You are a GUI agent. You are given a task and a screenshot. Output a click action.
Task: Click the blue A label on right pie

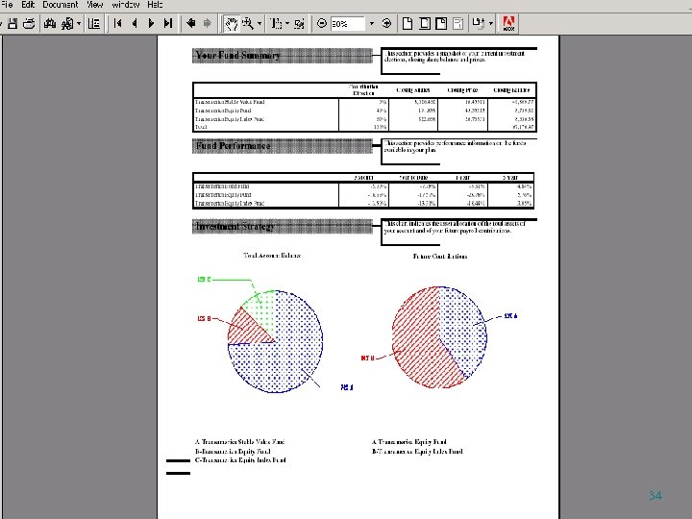pos(510,316)
